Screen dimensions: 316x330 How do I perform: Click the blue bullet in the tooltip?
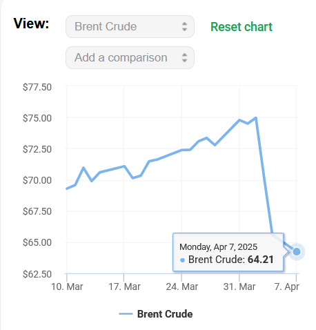(x=182, y=260)
